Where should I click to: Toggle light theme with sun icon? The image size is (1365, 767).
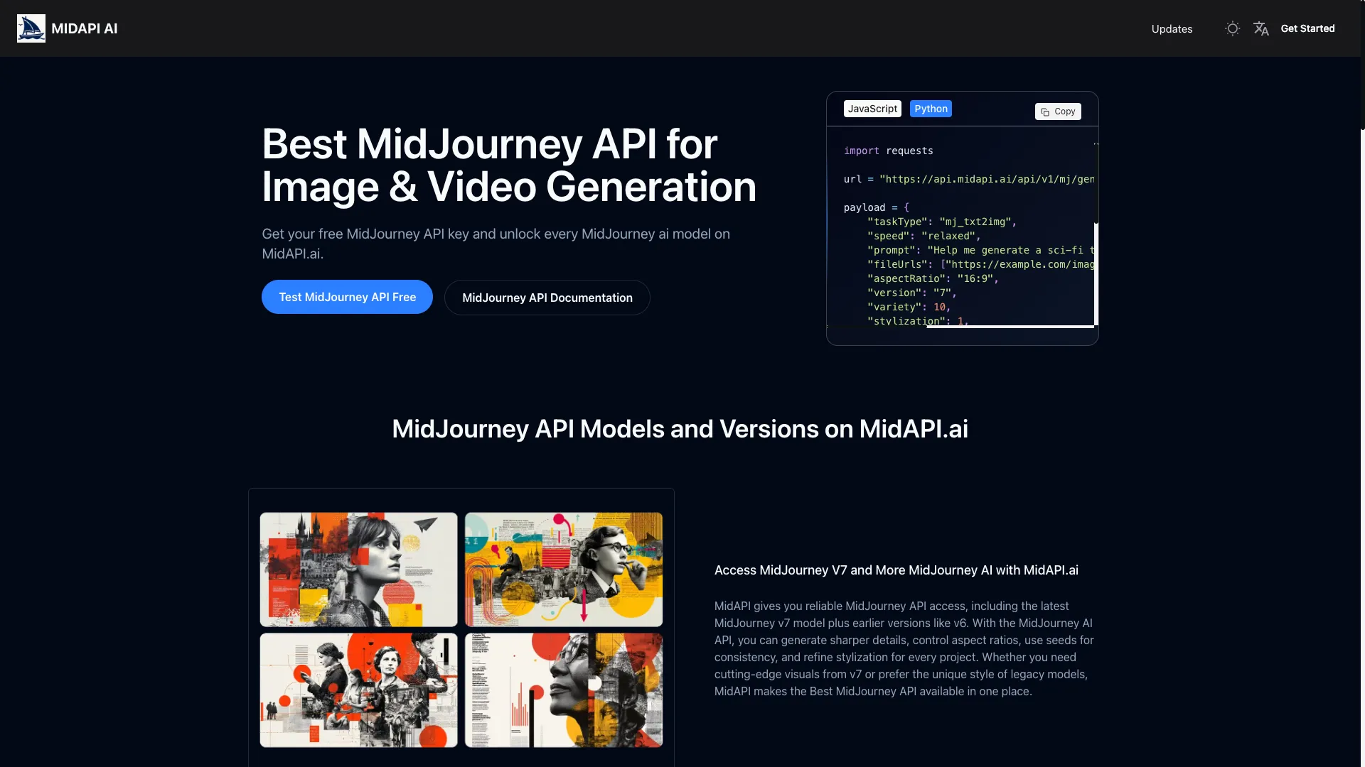coord(1233,28)
